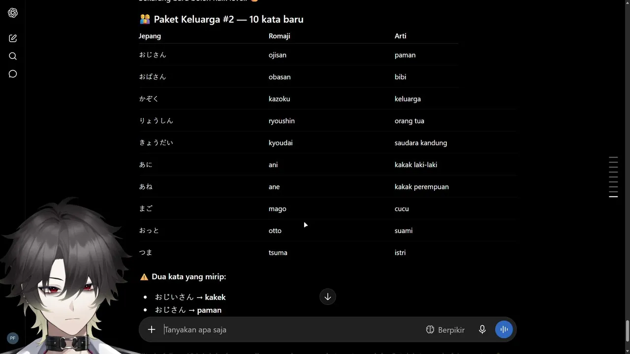
Task: Select the kazoku table cell
Action: click(x=279, y=99)
